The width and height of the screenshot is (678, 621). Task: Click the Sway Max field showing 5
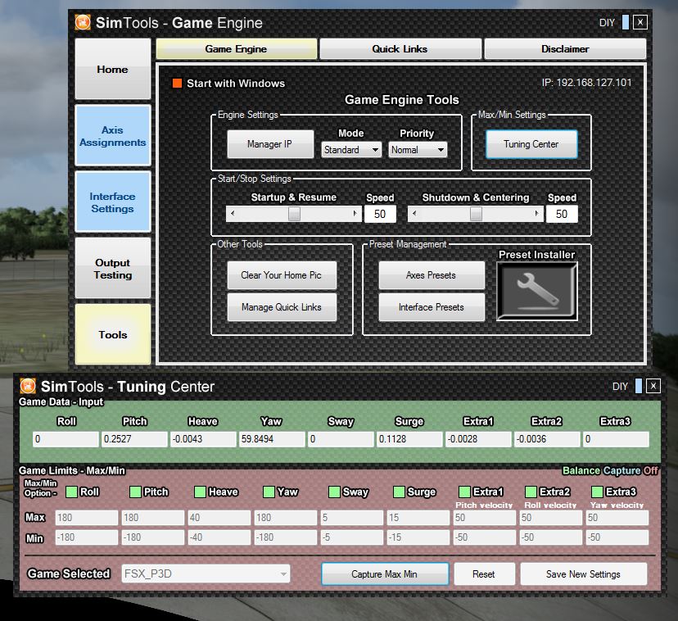[x=351, y=518]
